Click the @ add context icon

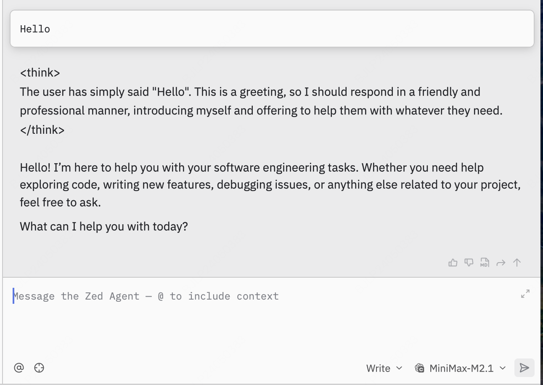coord(19,368)
